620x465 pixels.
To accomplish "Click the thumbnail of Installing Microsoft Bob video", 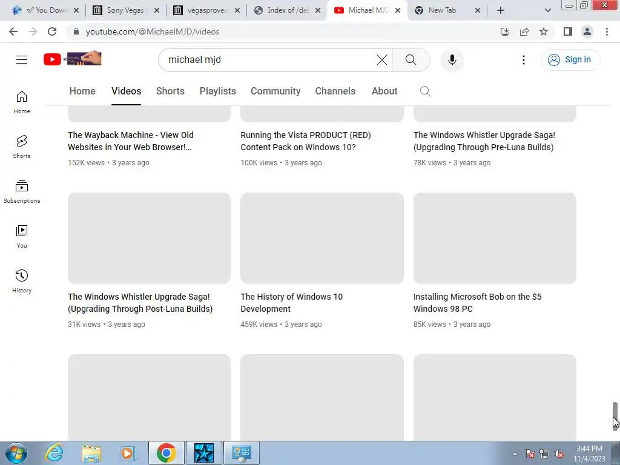I will pos(495,238).
